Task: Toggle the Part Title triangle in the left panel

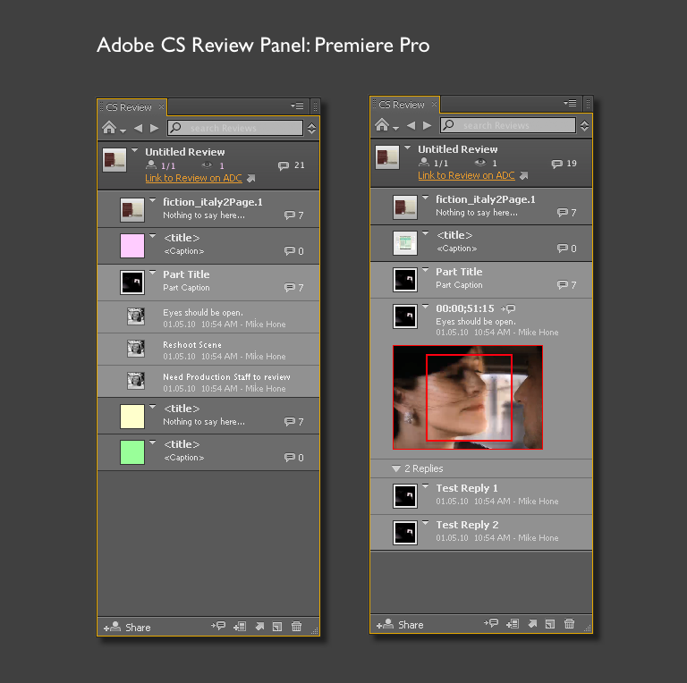Action: 152,273
